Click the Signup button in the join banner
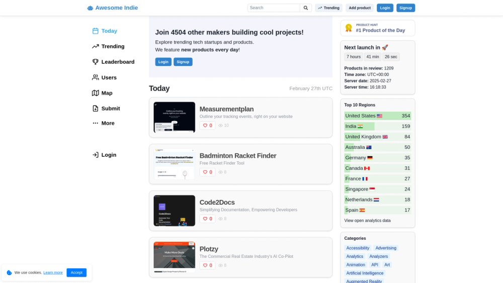503x283 pixels. (x=183, y=62)
